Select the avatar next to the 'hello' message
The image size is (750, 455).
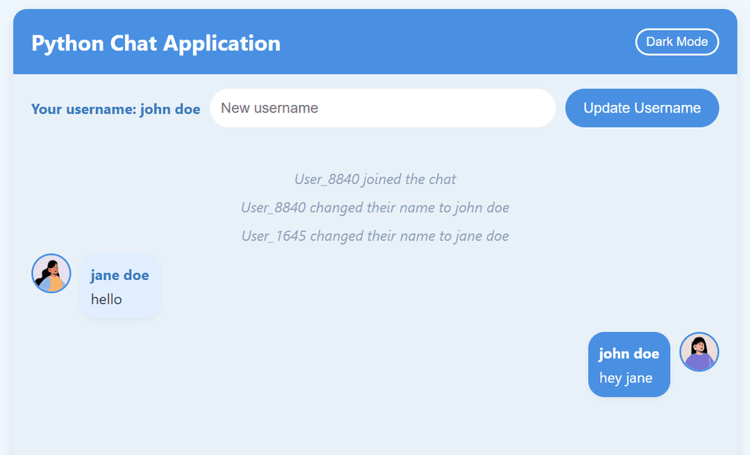(51, 273)
